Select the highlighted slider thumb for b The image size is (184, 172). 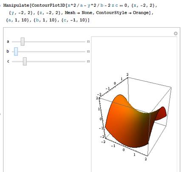tap(16, 52)
